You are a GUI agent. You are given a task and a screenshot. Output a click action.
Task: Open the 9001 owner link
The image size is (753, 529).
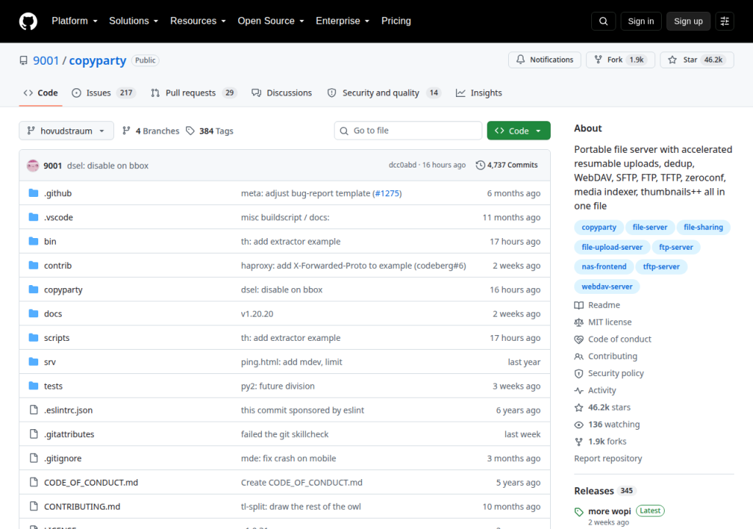(46, 60)
